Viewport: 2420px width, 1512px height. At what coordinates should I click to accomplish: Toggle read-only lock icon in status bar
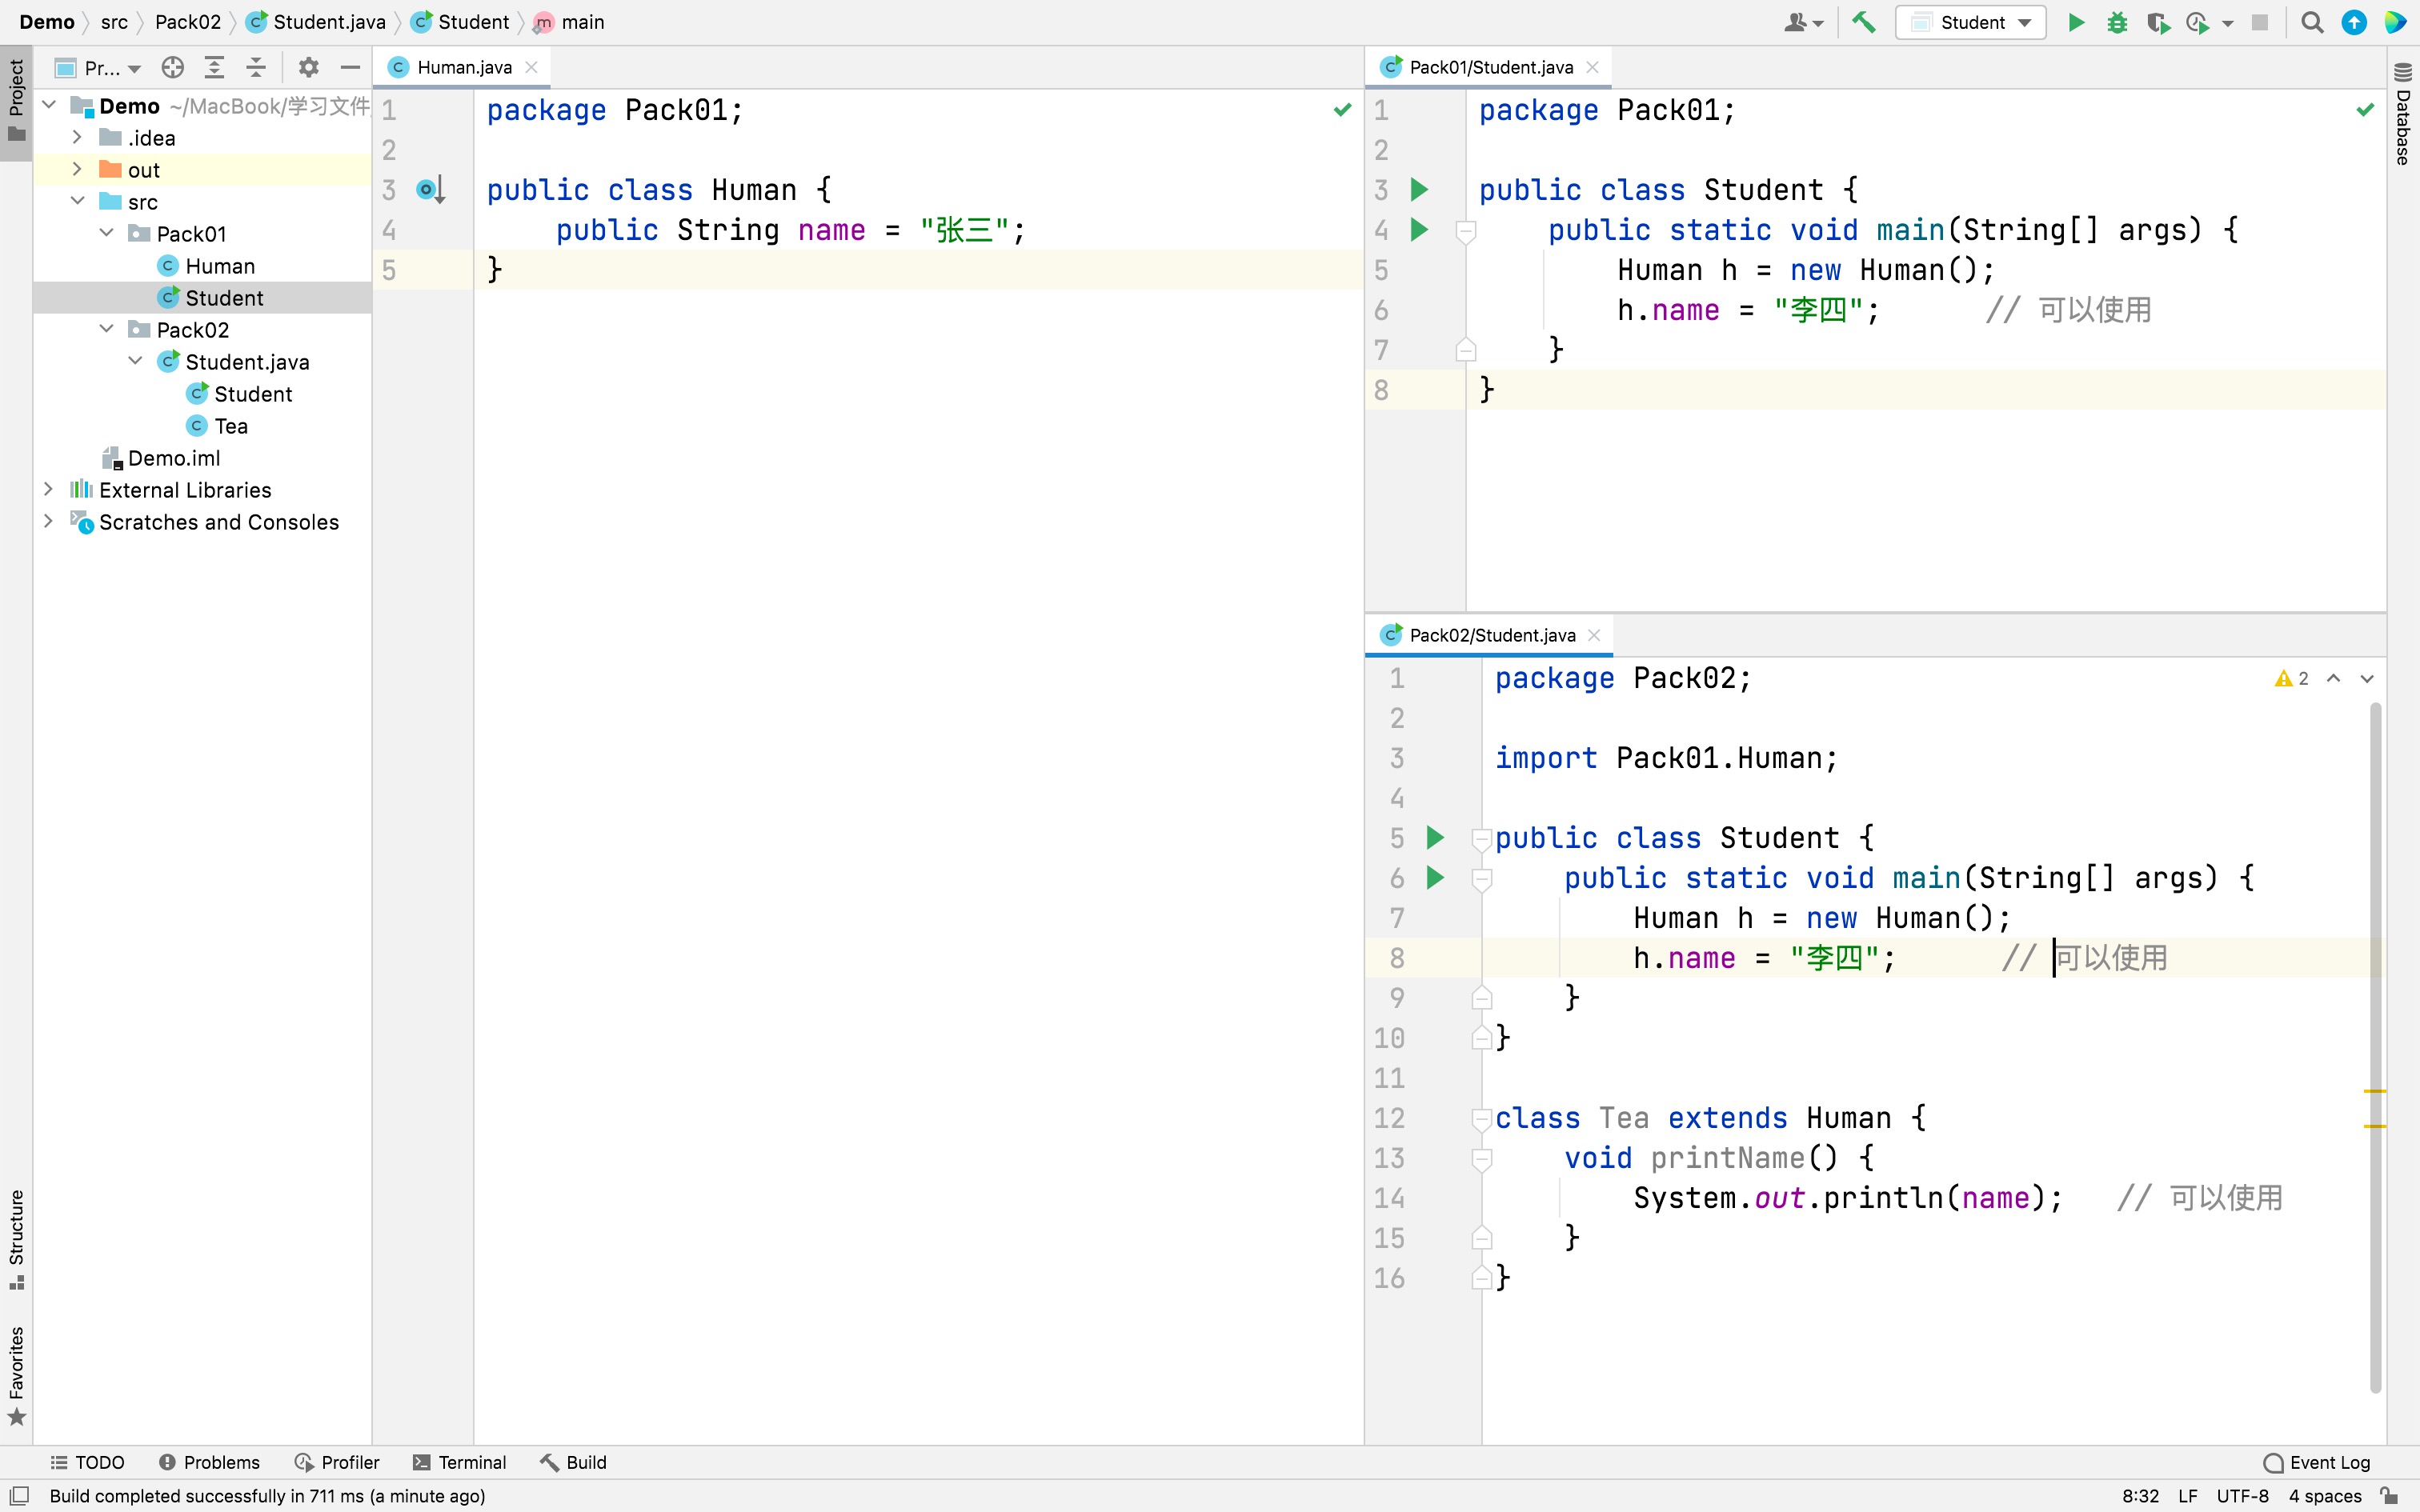click(2389, 1496)
